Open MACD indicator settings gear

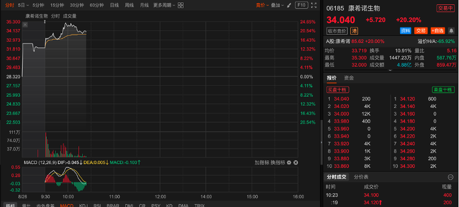[x=289, y=162]
